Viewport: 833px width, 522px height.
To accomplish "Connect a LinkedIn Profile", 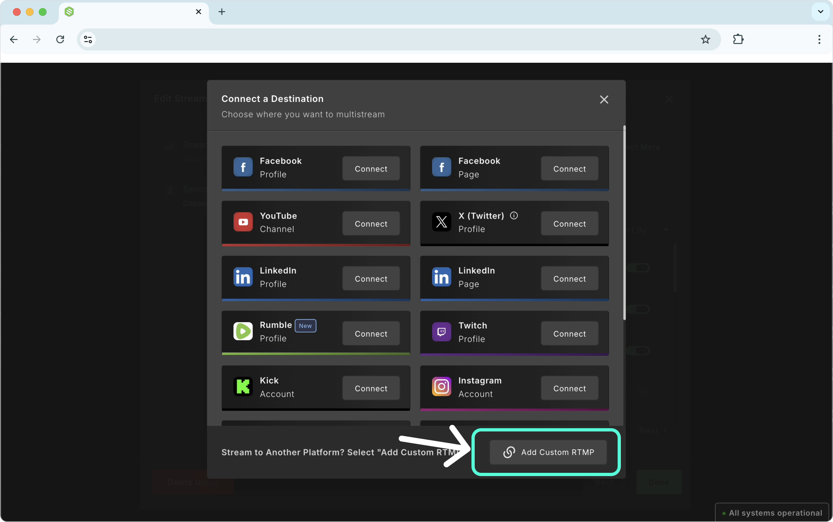I will click(371, 278).
